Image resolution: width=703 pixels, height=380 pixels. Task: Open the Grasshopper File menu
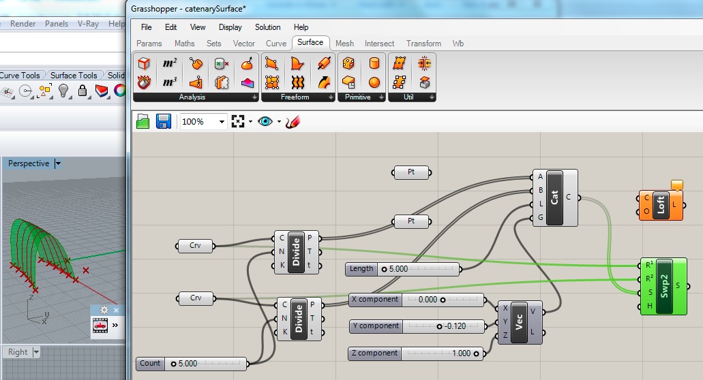[x=146, y=27]
